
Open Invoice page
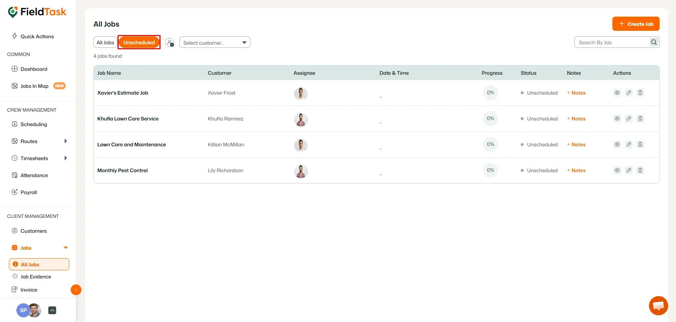[x=25, y=290]
